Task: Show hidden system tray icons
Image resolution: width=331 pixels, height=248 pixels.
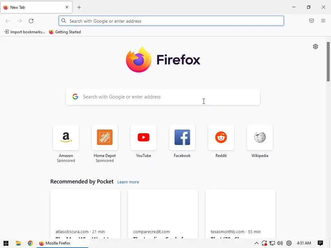Action: coord(256,243)
